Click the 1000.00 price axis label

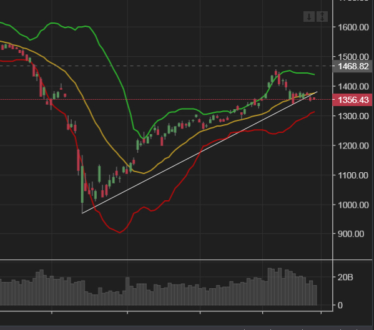pyautogui.click(x=353, y=205)
